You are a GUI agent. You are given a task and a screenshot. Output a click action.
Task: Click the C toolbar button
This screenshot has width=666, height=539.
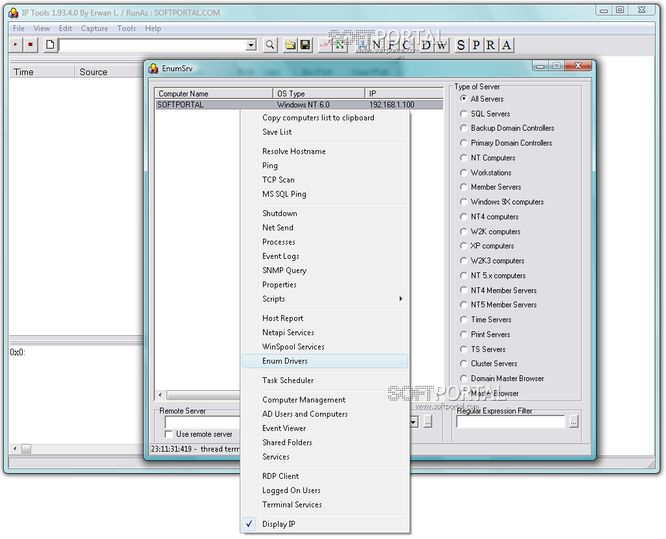pyautogui.click(x=406, y=45)
